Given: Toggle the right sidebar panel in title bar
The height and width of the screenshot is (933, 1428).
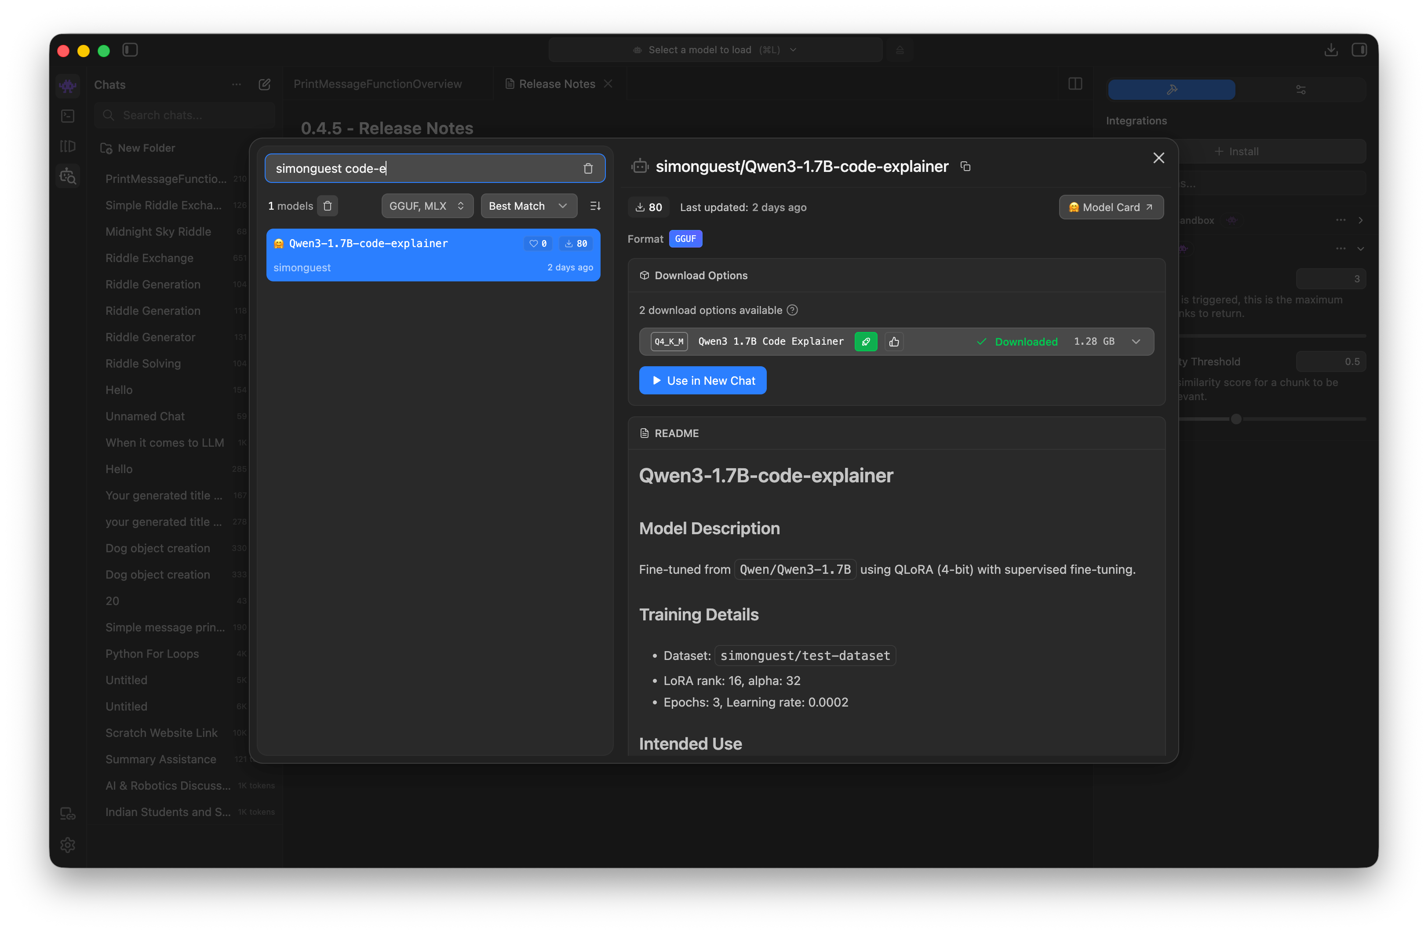Looking at the screenshot, I should [x=1359, y=50].
